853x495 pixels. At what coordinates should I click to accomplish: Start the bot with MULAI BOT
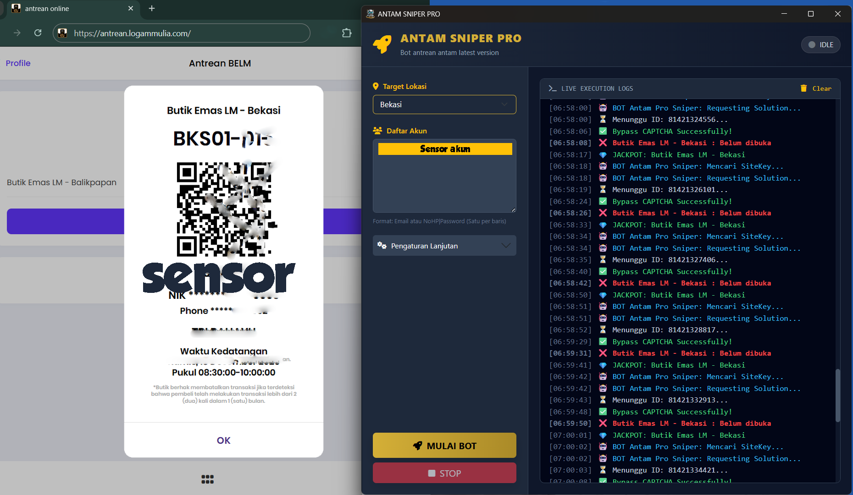point(444,445)
